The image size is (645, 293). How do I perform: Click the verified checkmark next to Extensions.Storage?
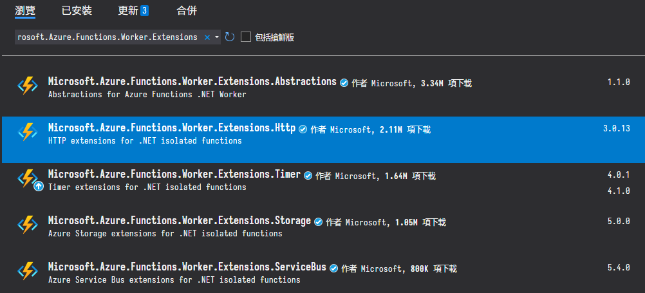pyautogui.click(x=318, y=222)
